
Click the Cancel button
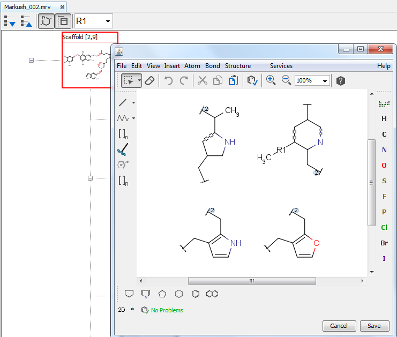pos(339,326)
